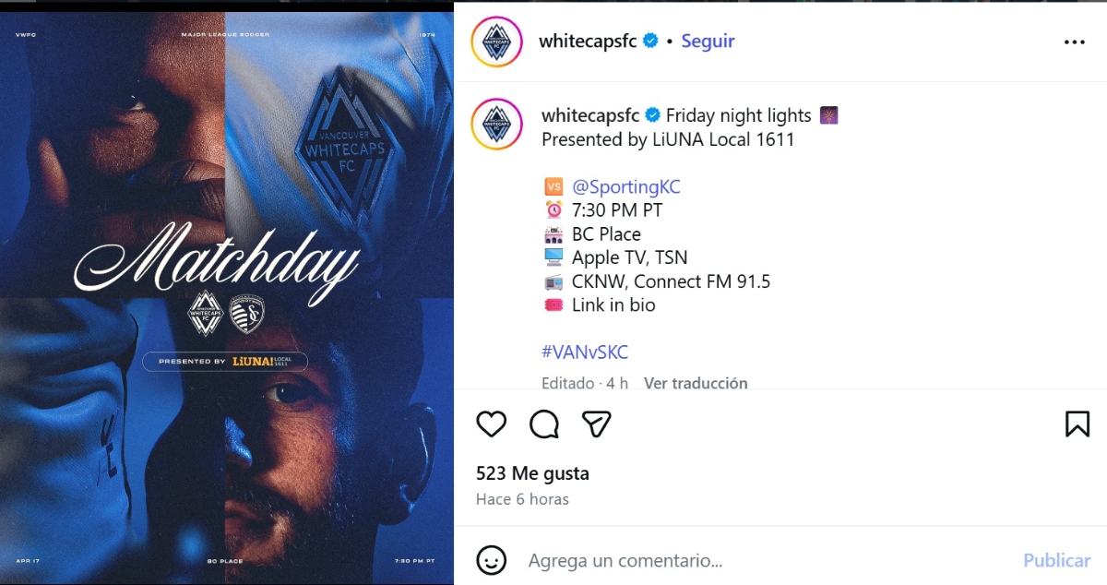Click Ver traducción to translate the caption
Screen dimensions: 1107x585
click(696, 383)
